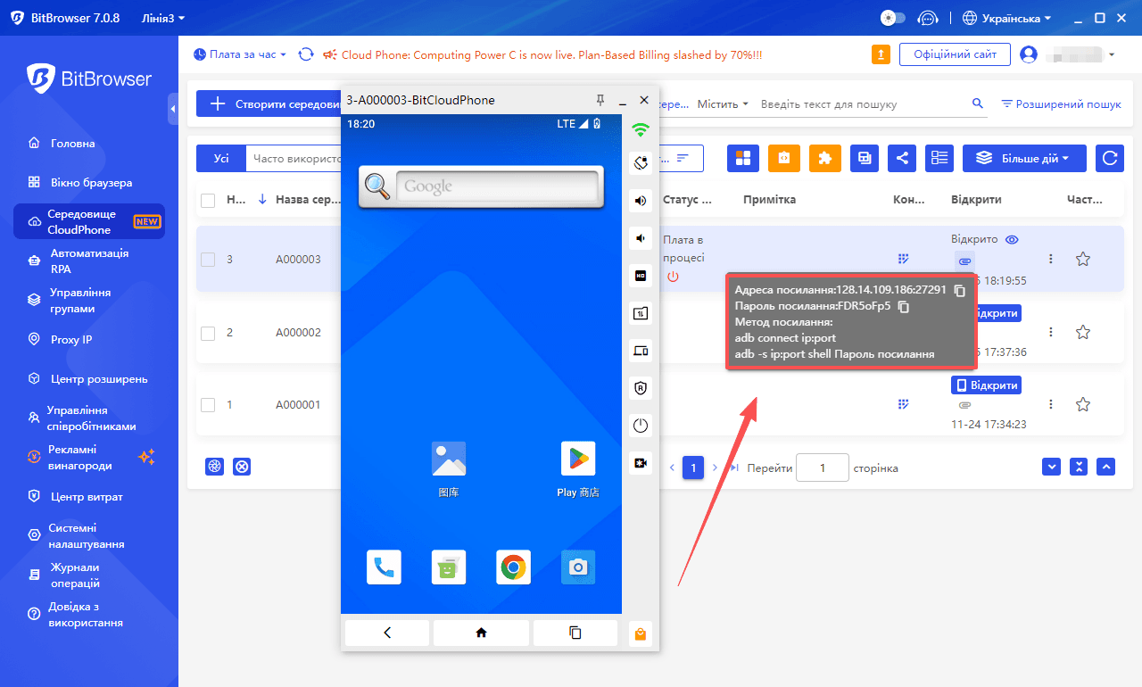Go to Вікно браузера sidebar item

click(x=91, y=182)
